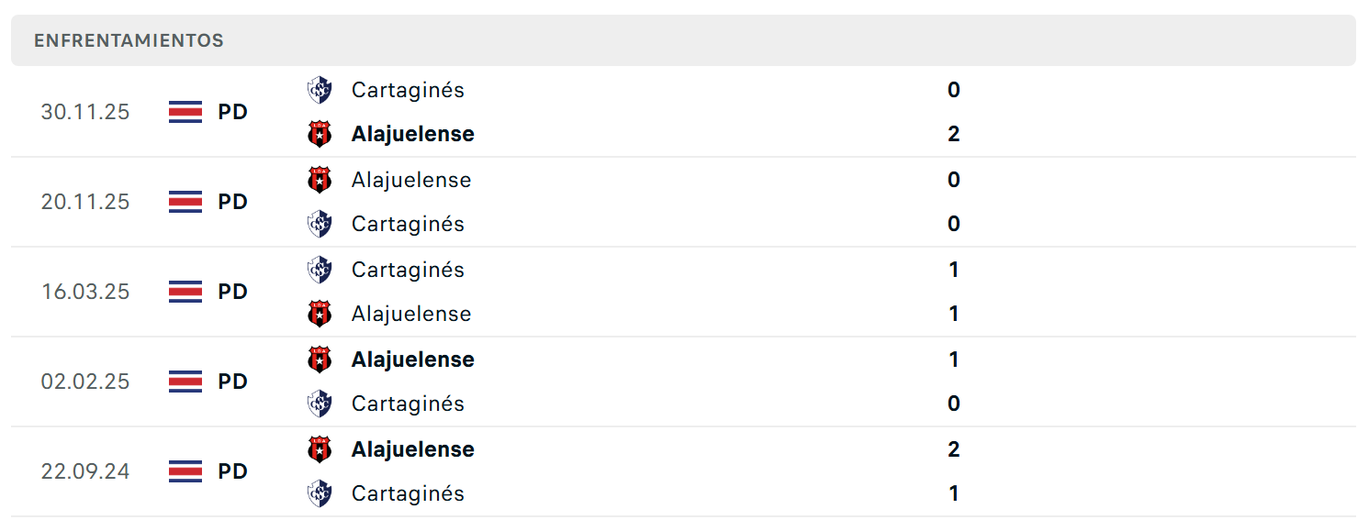The image size is (1369, 531).
Task: Click Costa Rica flag for 02.02.25 match
Action: coord(185,382)
